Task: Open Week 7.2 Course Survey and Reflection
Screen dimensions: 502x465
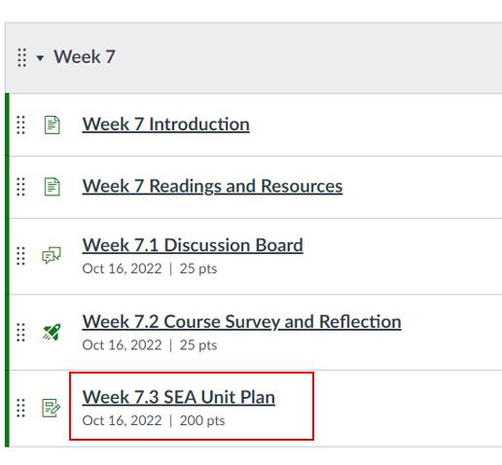Action: point(241,322)
